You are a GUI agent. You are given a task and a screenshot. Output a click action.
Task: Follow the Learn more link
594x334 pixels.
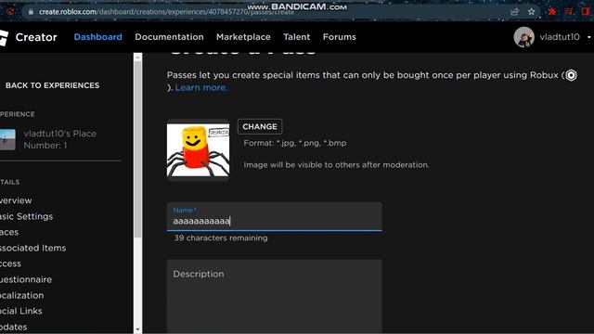coord(201,87)
